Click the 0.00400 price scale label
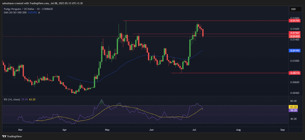This screenshot has width=305, height=140. click(294, 93)
